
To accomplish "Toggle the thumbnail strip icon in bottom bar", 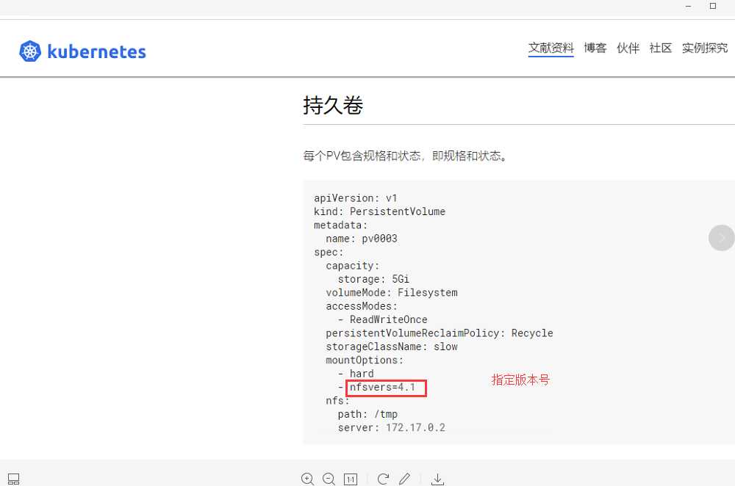I will (x=13, y=479).
